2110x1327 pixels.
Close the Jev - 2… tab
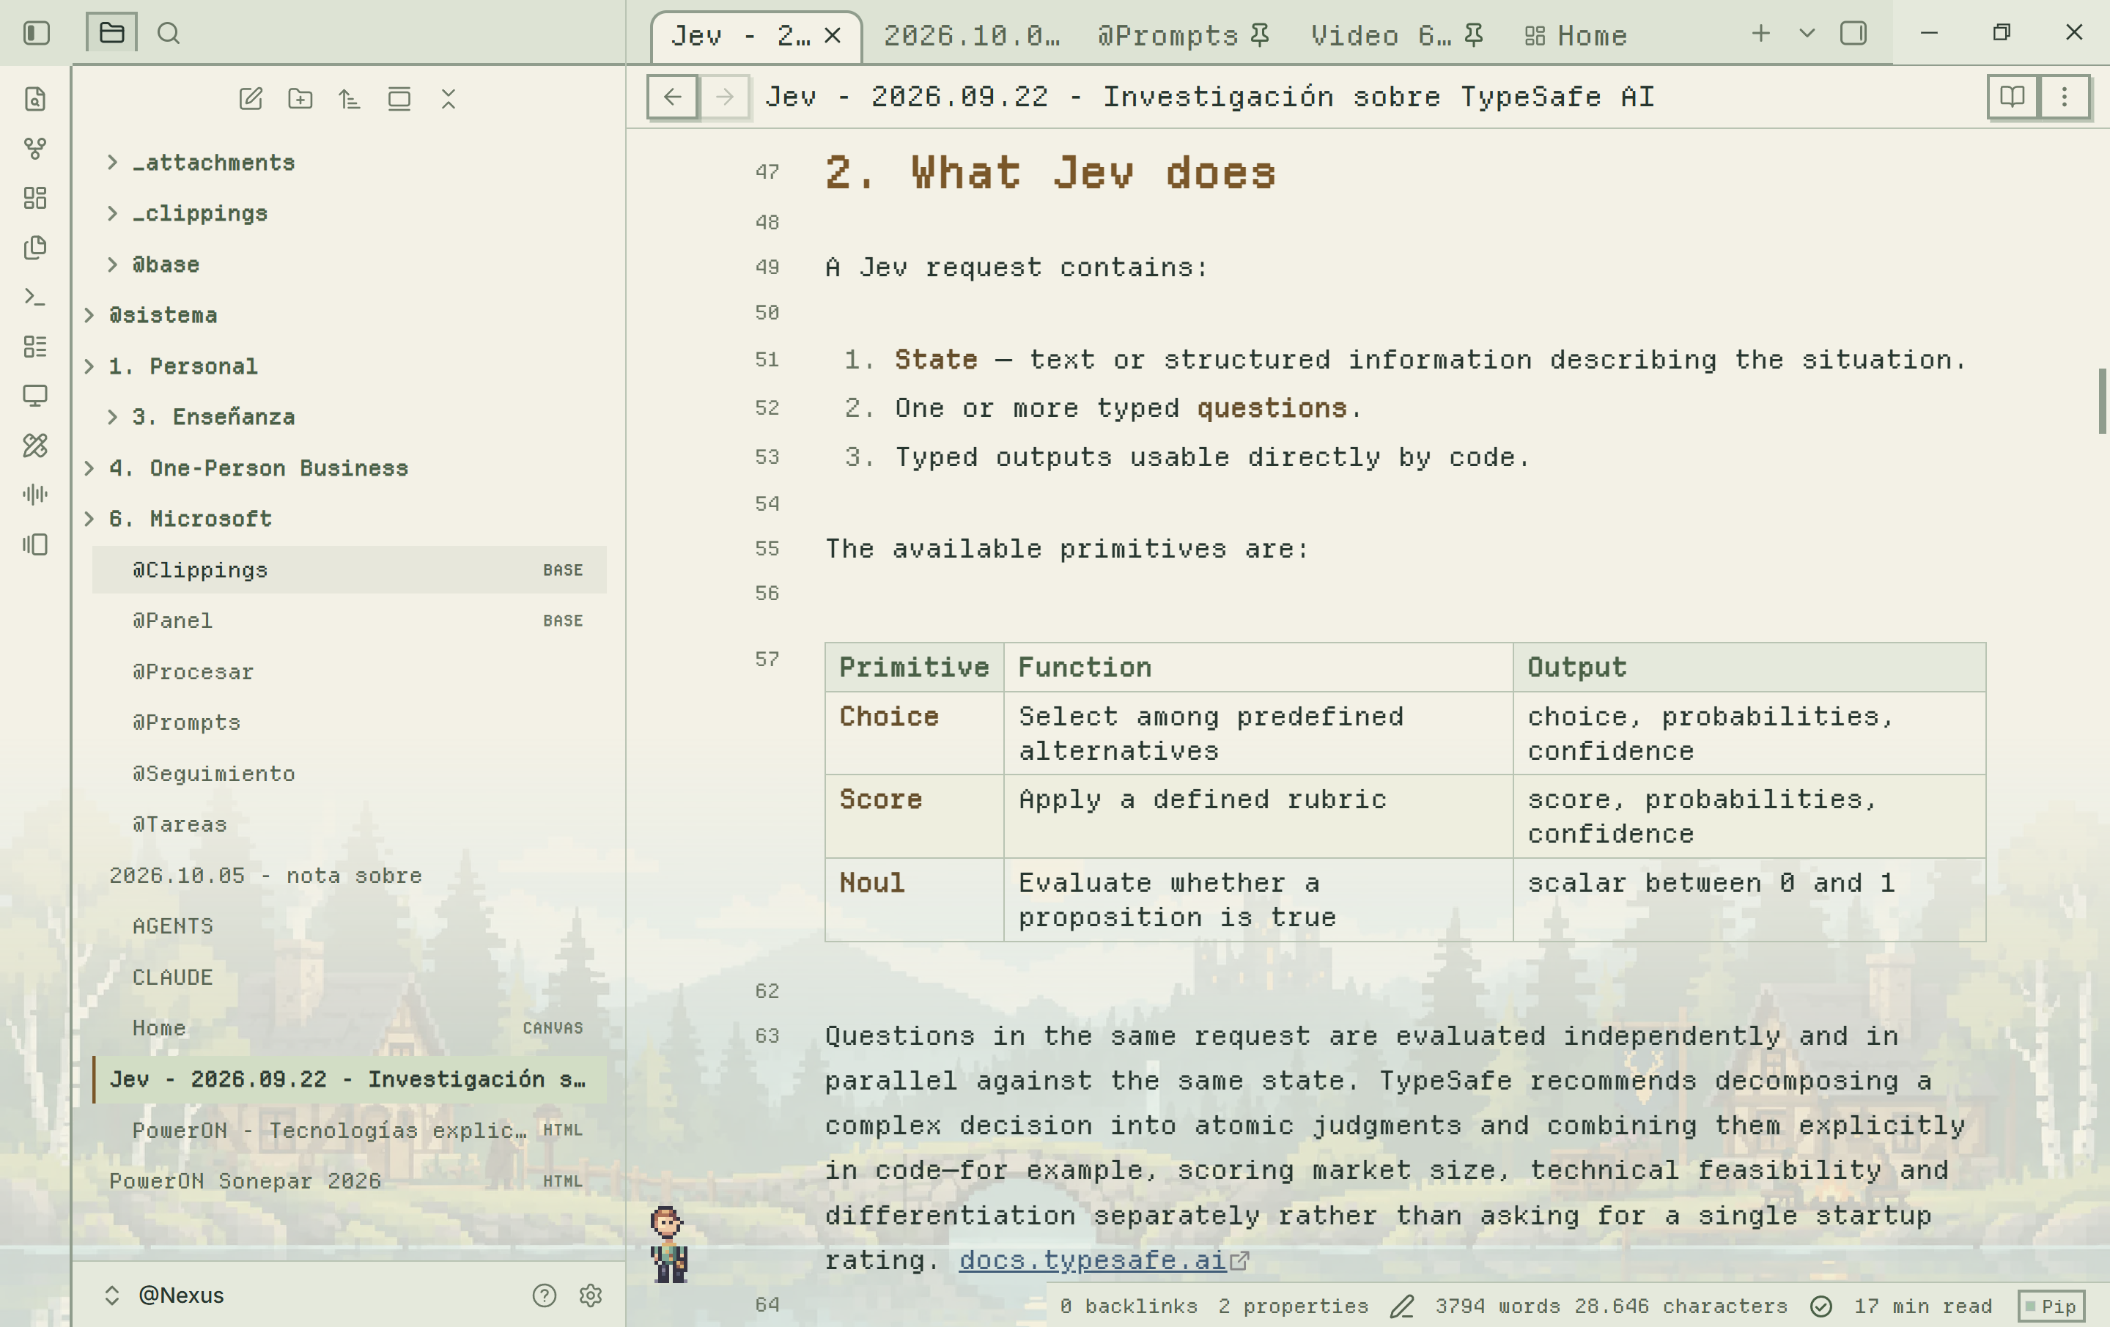tap(833, 36)
